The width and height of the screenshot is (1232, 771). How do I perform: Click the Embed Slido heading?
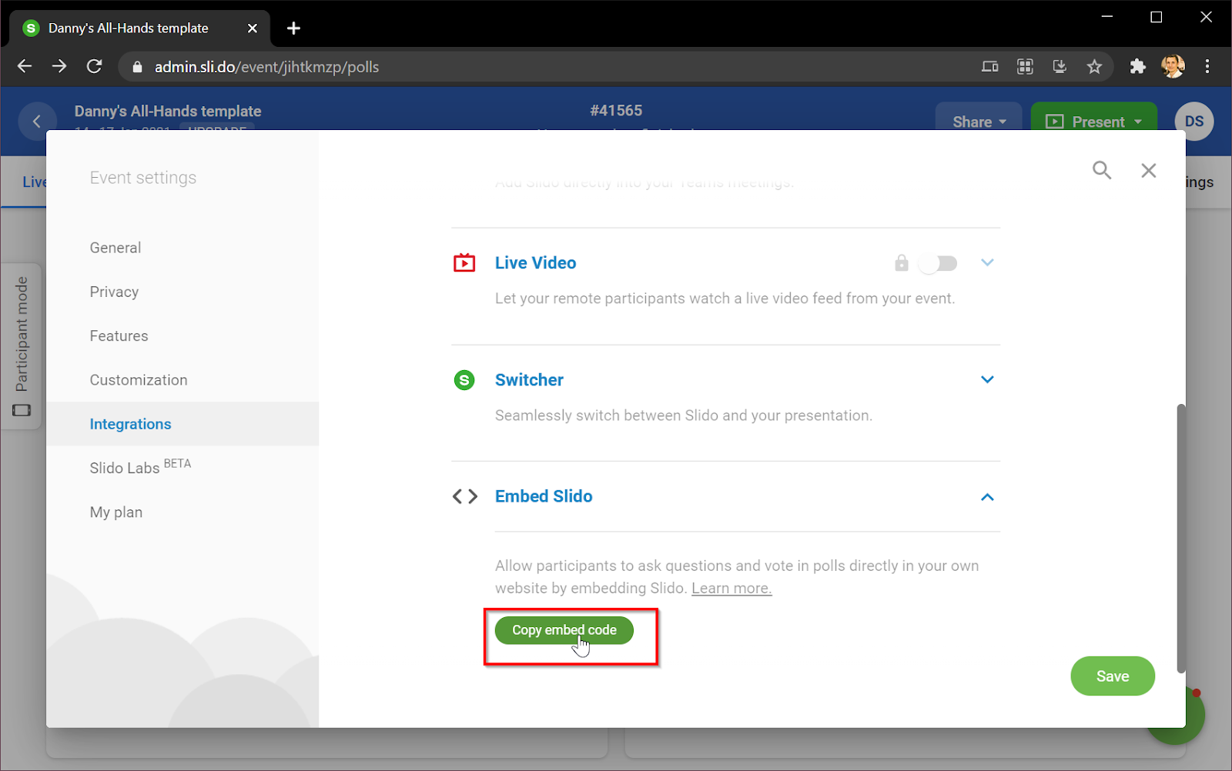pyautogui.click(x=544, y=496)
